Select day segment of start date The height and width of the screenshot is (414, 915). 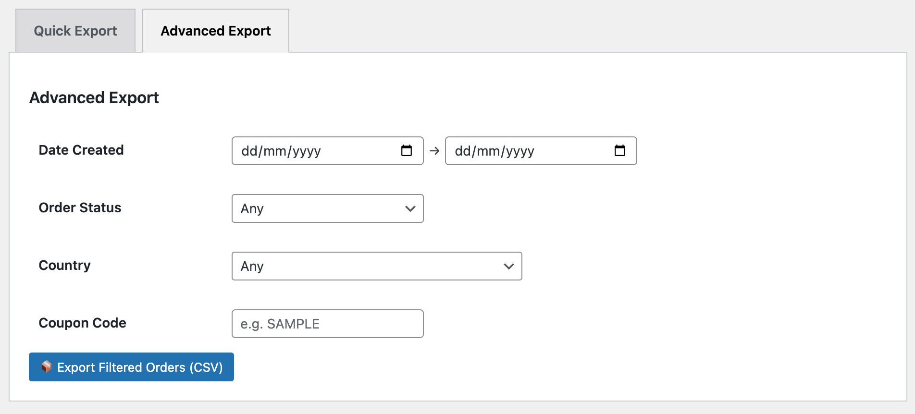(x=249, y=151)
